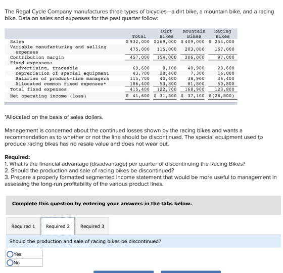Click the Dirt Bikes column header
The image size is (283, 273).
pos(166,34)
